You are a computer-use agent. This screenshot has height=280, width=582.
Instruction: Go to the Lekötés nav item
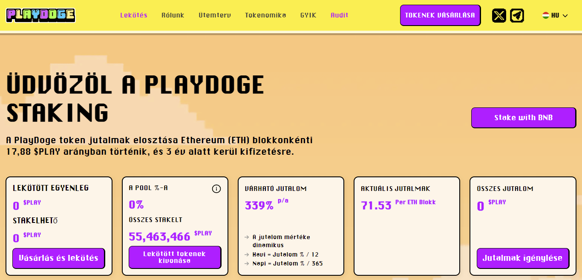134,15
